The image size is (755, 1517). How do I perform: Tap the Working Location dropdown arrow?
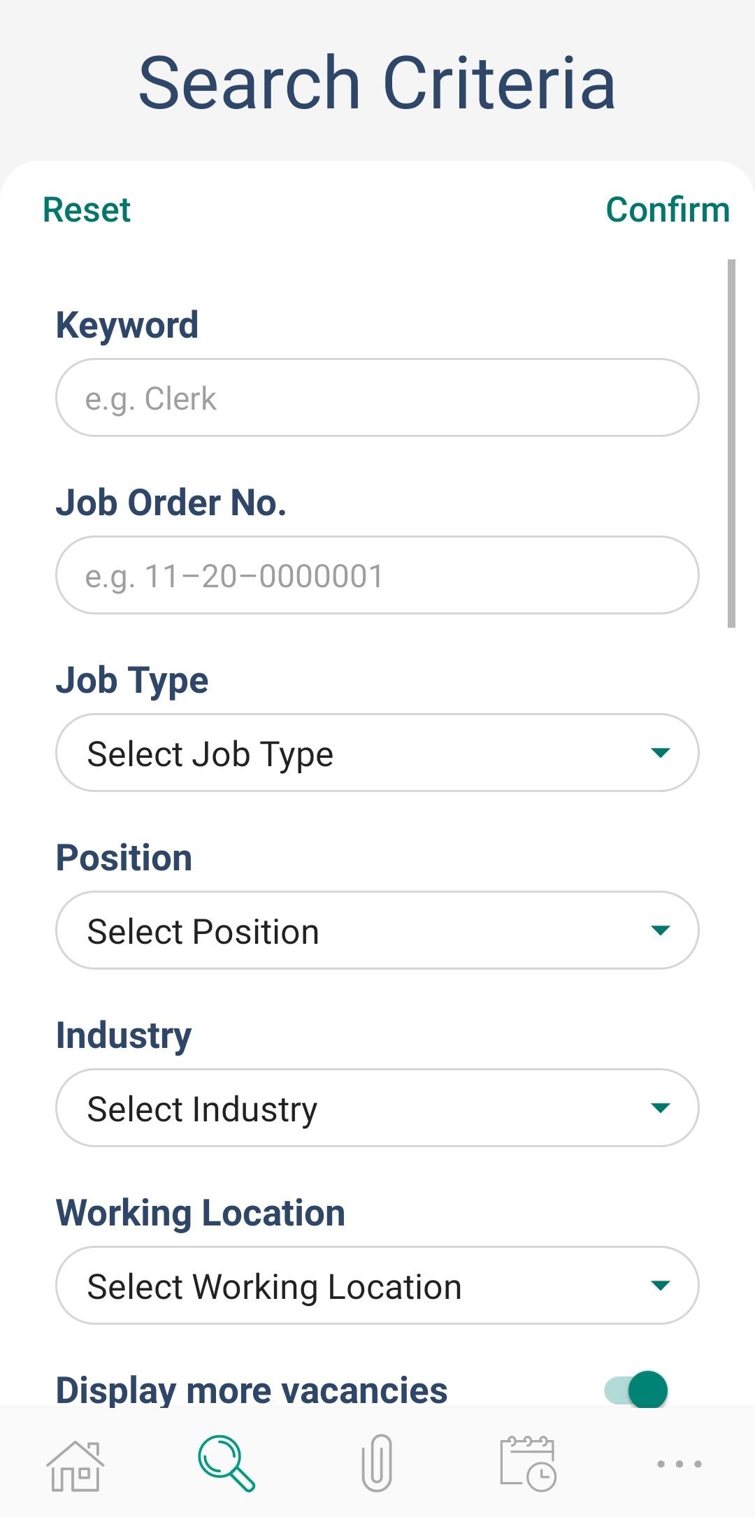(x=660, y=1286)
